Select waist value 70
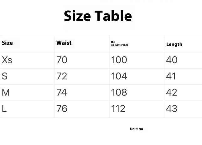The image size is (202, 145). (x=62, y=60)
